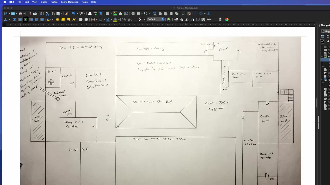Click the Paste clipboard icon
This screenshot has width=330, height=185.
coord(58,13)
